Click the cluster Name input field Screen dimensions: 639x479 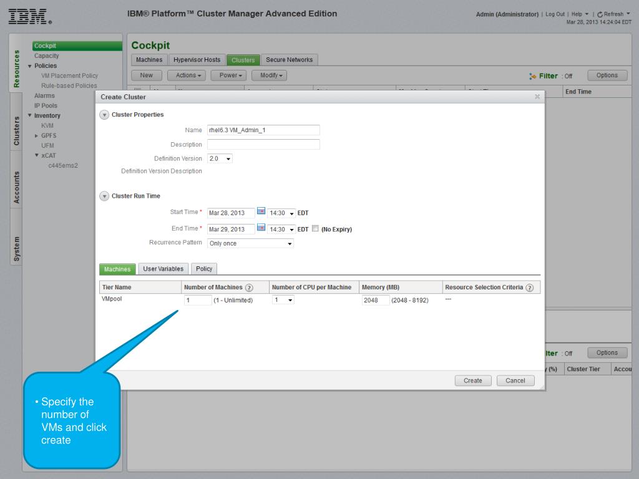pos(263,130)
